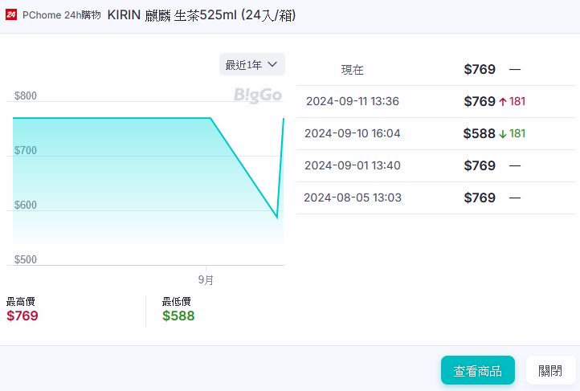The image size is (580, 391).
Task: Click the chevron in the 最近1年 selector
Action: [272, 64]
